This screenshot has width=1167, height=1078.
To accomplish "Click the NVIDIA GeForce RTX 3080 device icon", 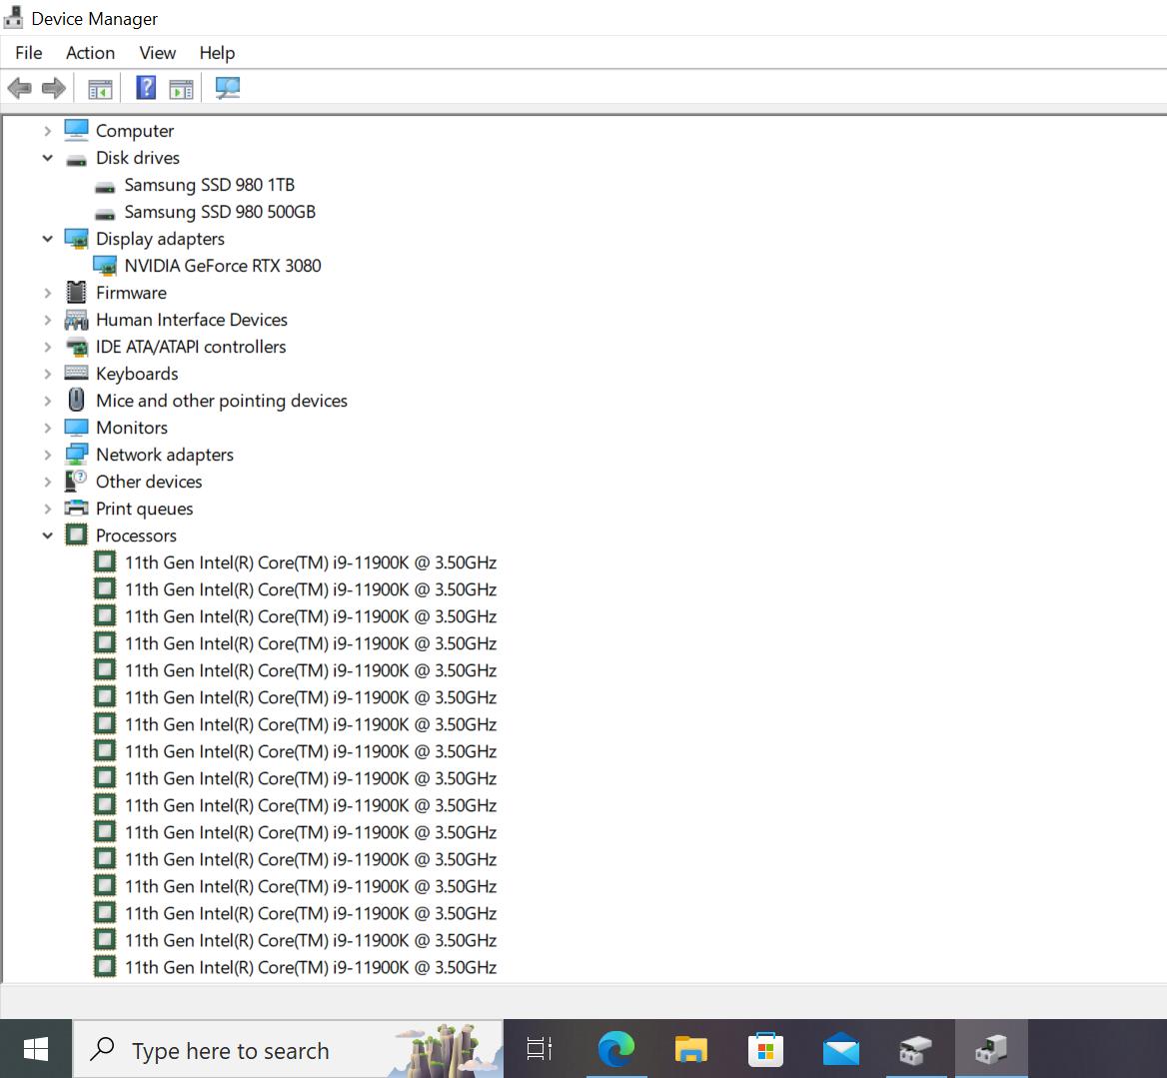I will click(105, 266).
